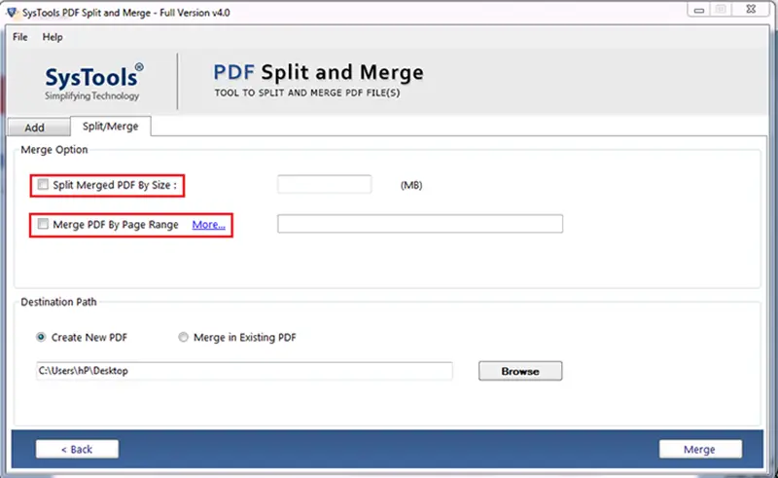Focus the split size MB input field
Viewport: 778px width, 478px height.
(324, 184)
